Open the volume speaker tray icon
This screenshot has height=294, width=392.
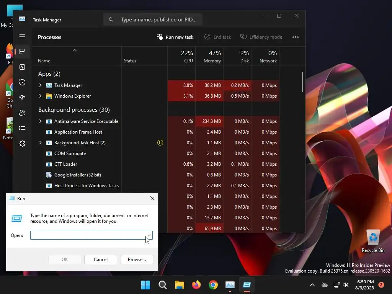point(346,285)
